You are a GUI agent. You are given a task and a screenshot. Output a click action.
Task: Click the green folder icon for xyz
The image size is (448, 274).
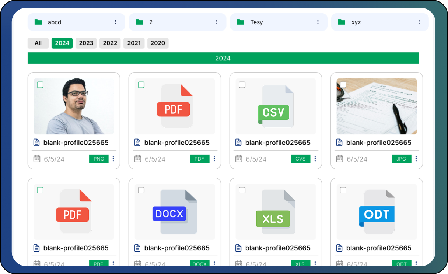click(x=342, y=22)
